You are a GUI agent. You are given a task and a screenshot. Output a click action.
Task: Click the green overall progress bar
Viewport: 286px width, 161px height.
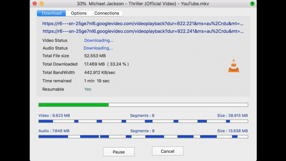[x=143, y=105]
